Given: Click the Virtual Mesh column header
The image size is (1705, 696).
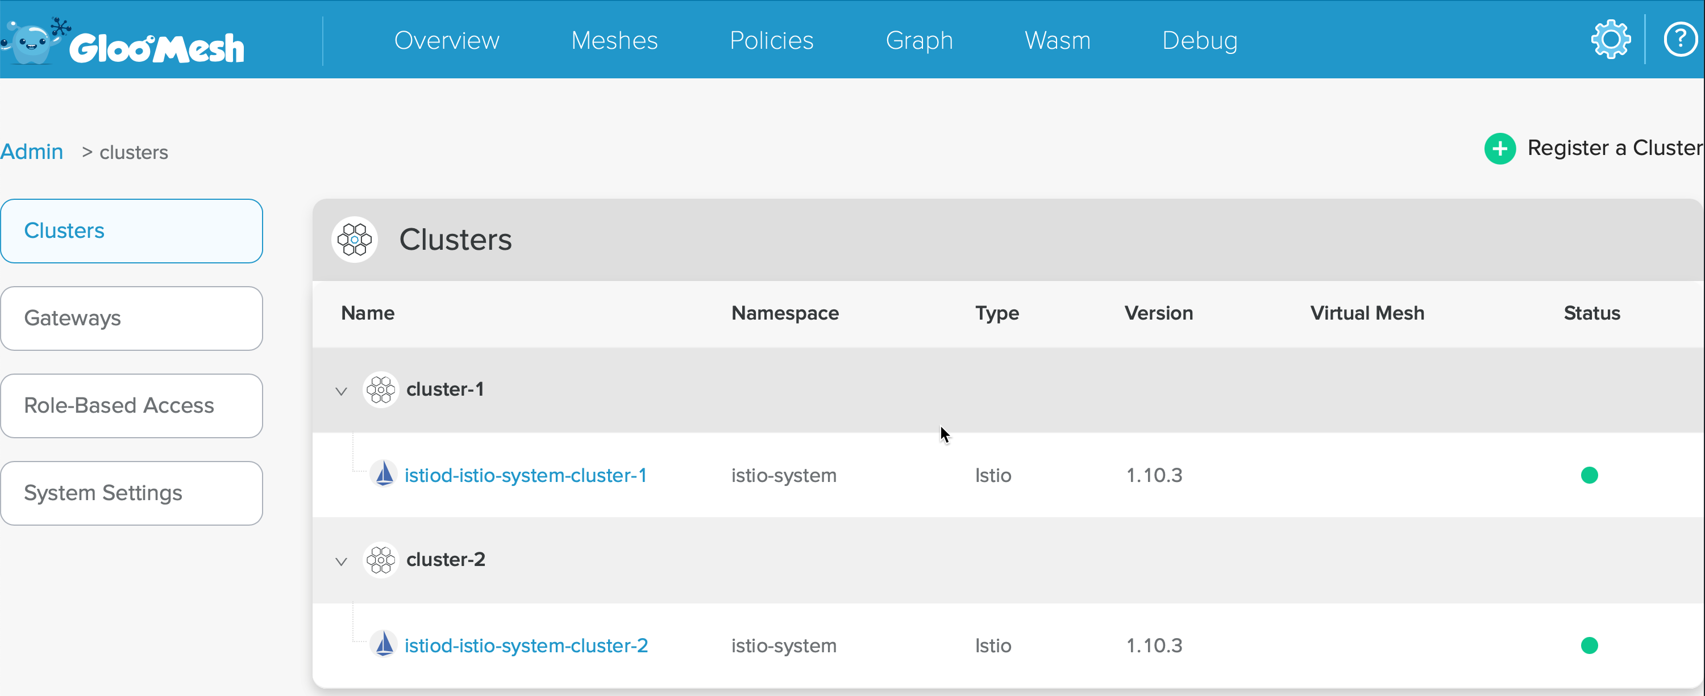Looking at the screenshot, I should click(x=1367, y=313).
